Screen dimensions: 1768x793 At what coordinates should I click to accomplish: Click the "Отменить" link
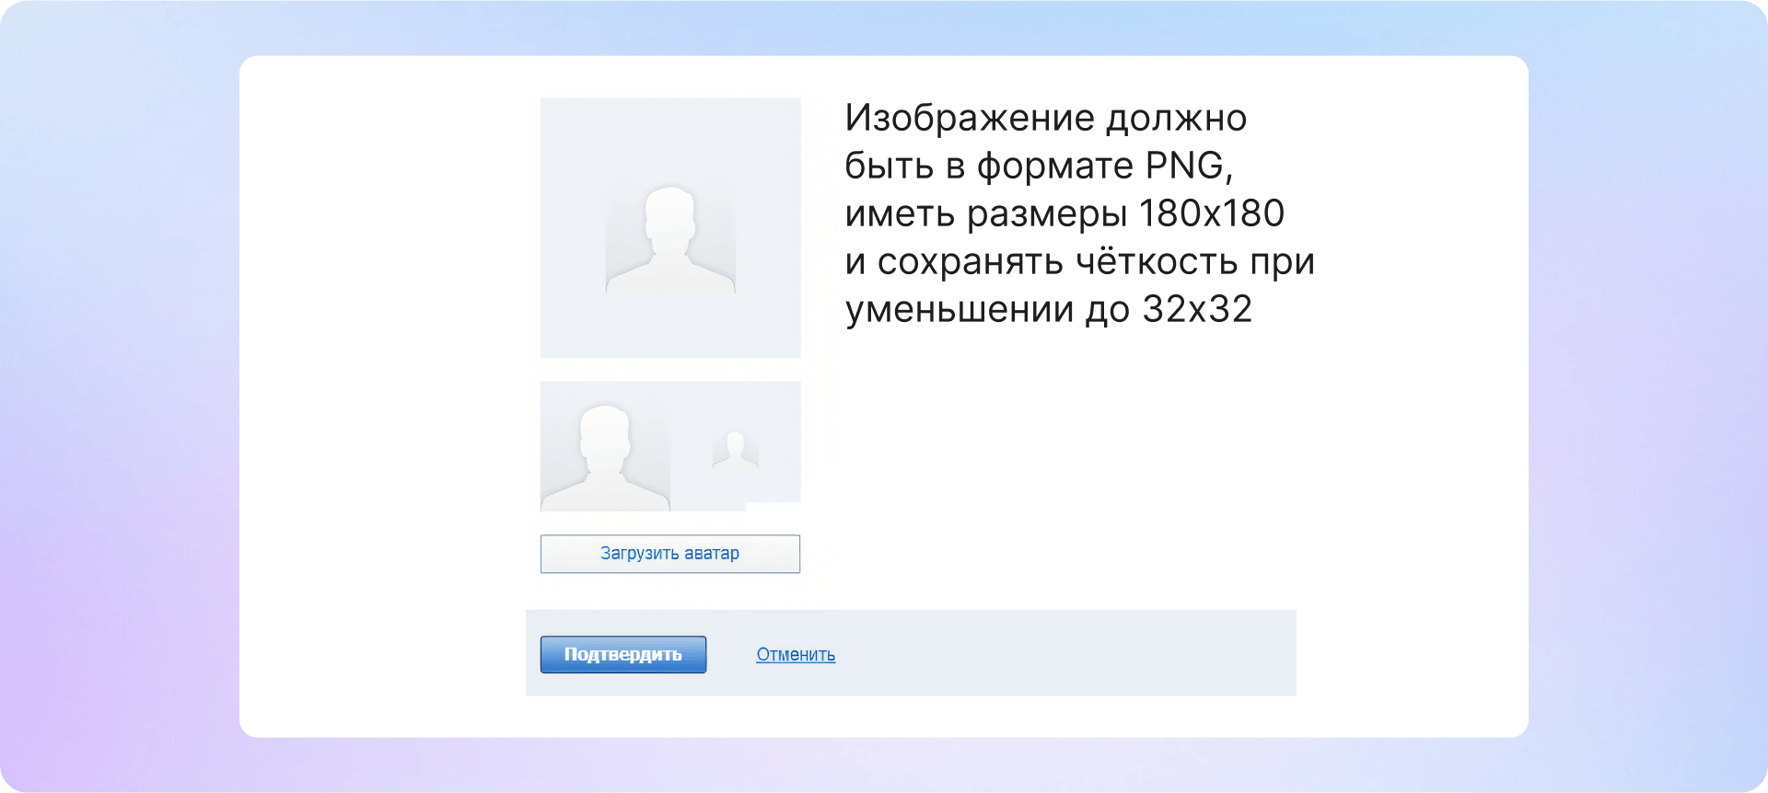[x=796, y=654]
